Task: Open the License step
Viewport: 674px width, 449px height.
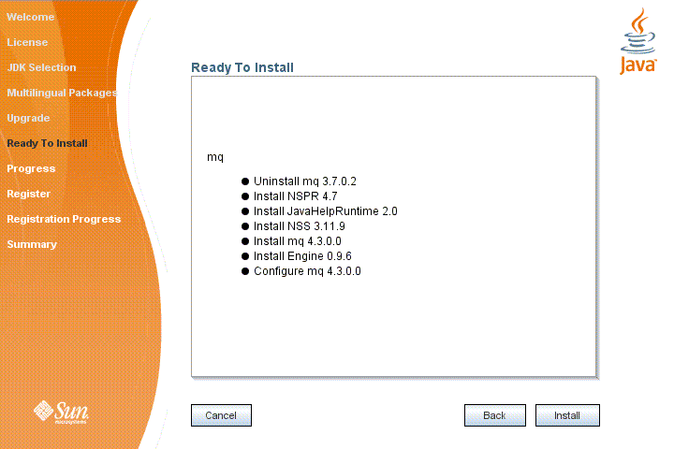Action: [x=27, y=42]
